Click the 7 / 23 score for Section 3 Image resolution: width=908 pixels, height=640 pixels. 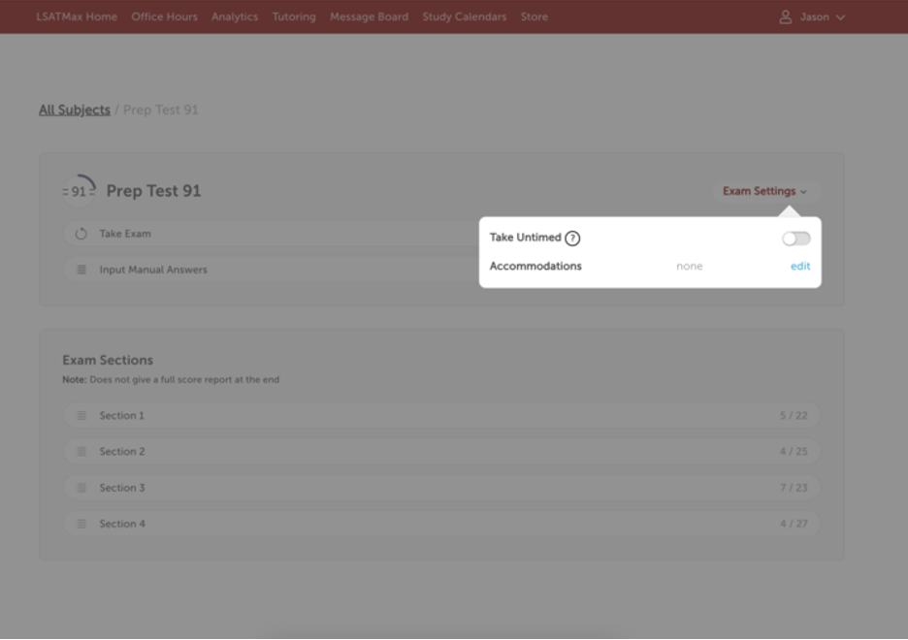[794, 488]
